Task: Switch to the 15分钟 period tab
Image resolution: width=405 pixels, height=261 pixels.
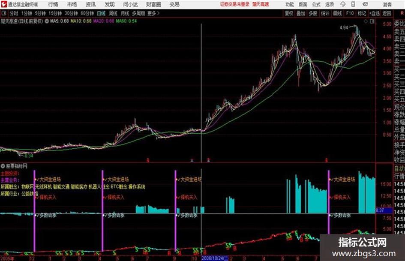Action: point(55,13)
